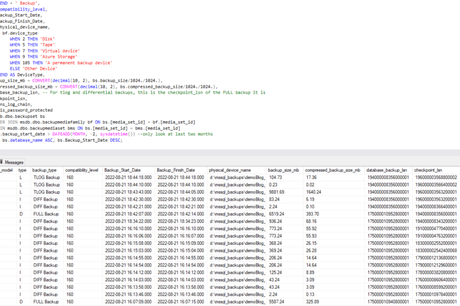Select the checkpoint_lsn column header
This screenshot has height=306, width=460.
pos(429,170)
